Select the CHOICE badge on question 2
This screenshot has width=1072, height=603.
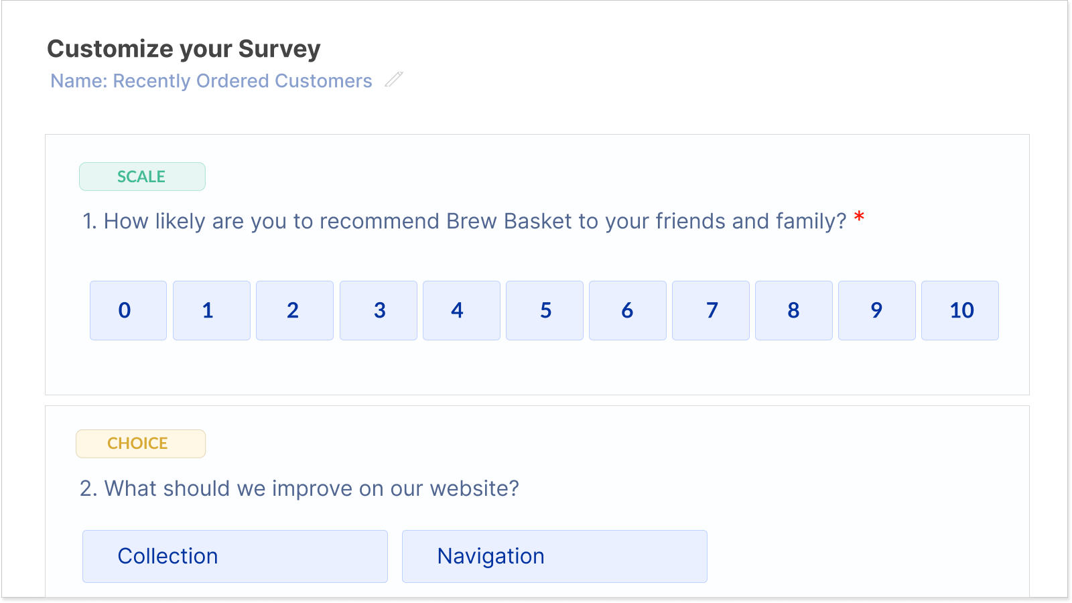coord(140,443)
